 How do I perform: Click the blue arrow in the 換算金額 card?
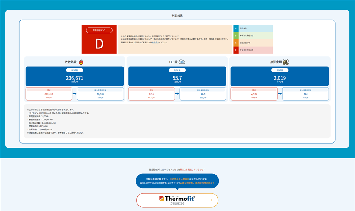pos(280,94)
